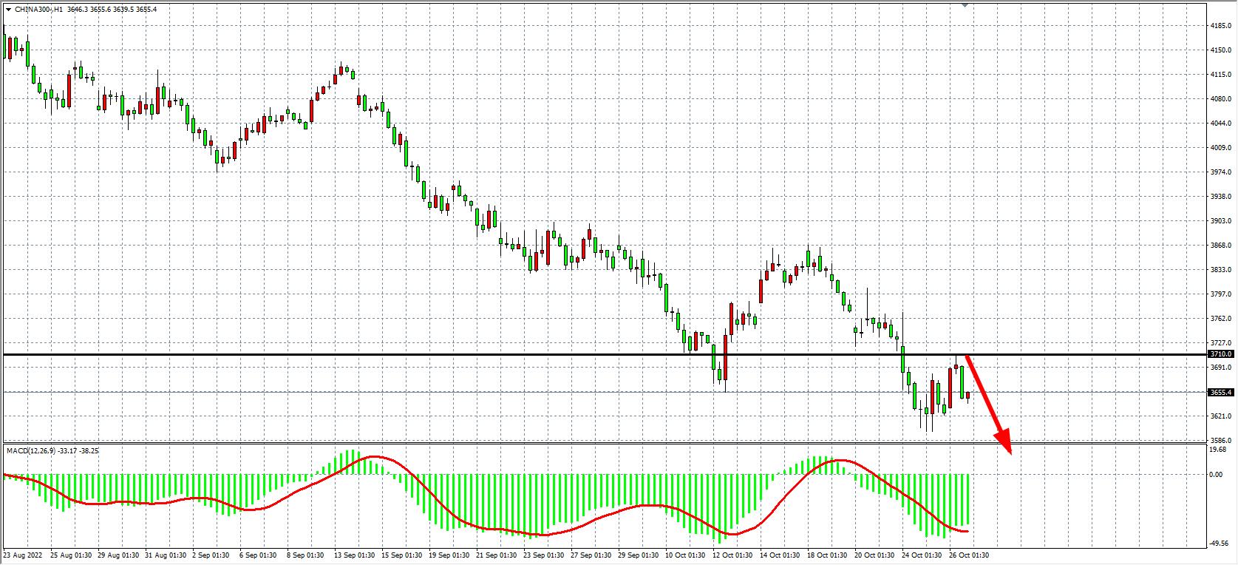Click the 3586.0 price scale label
This screenshot has height=565, width=1238.
pos(1220,441)
